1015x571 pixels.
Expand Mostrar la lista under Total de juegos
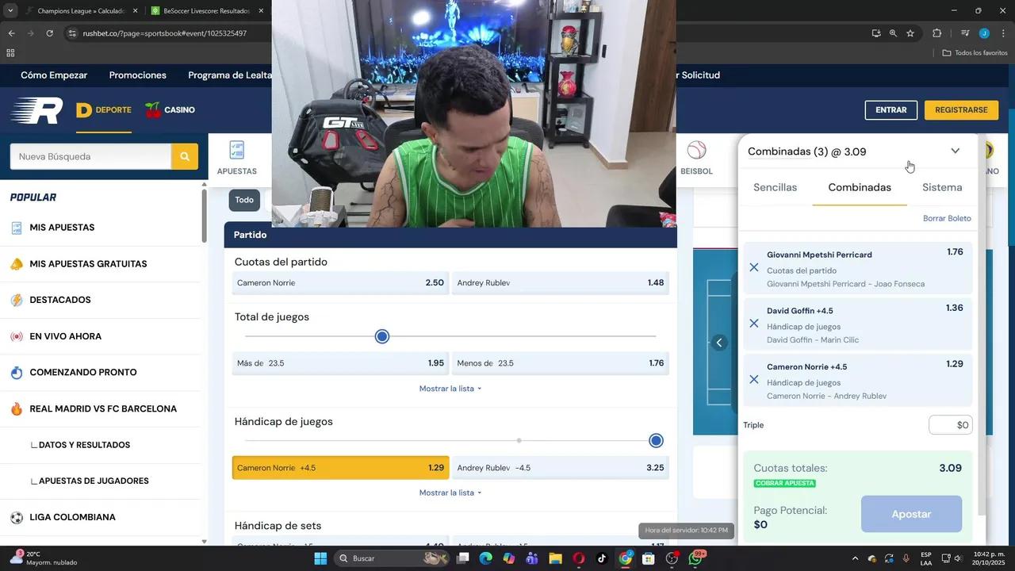point(450,389)
